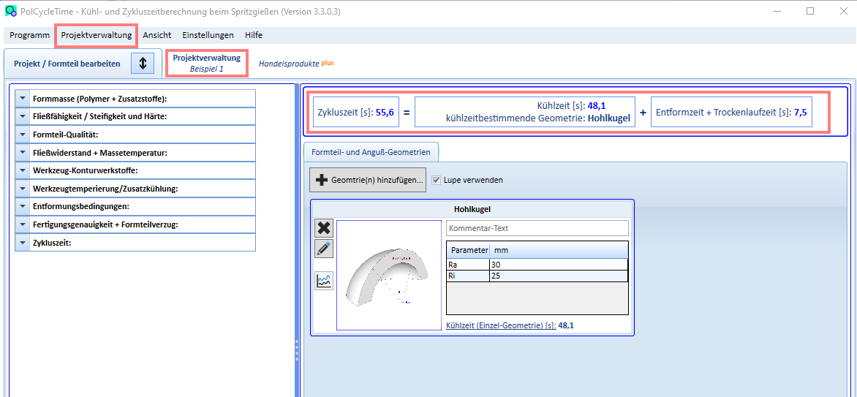The image size is (857, 397).
Task: Toggle the Lupe verwenden checkbox
Action: click(x=436, y=179)
